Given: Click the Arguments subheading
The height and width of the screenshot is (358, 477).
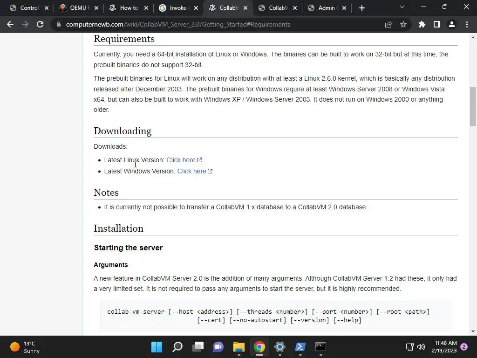Looking at the screenshot, I should tap(111, 265).
